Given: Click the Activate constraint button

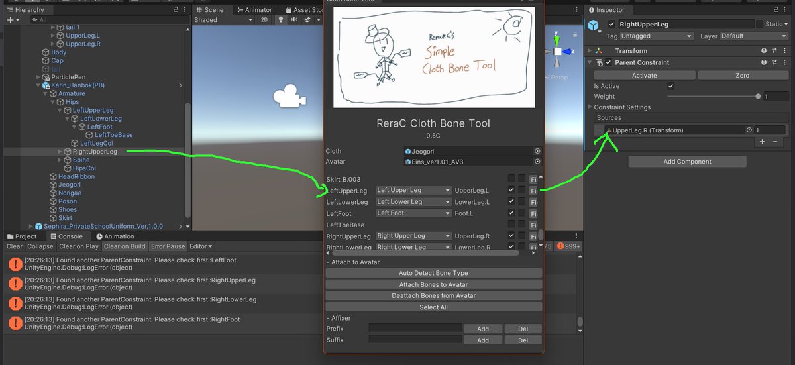Looking at the screenshot, I should (x=644, y=76).
